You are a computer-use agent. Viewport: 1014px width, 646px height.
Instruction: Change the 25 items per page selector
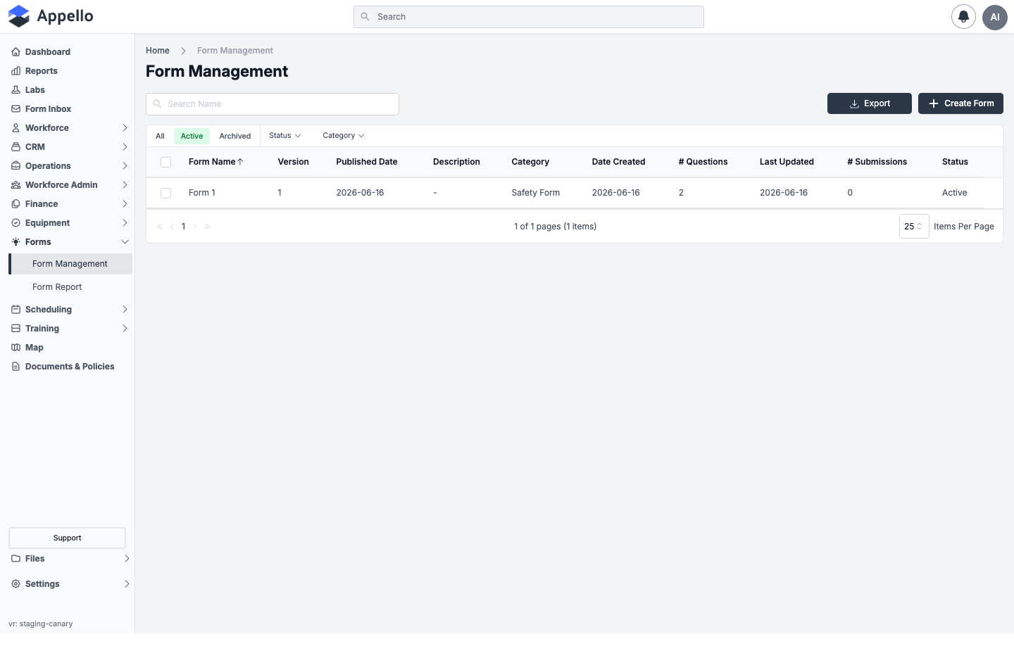coord(914,227)
